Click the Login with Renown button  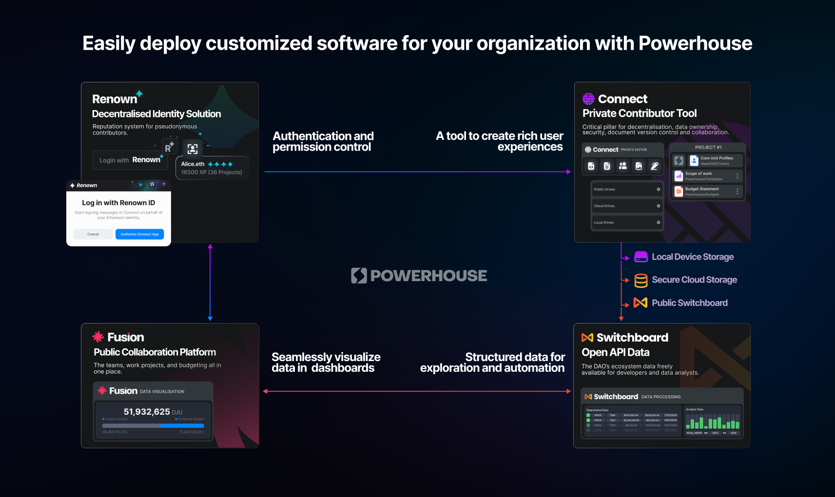130,160
